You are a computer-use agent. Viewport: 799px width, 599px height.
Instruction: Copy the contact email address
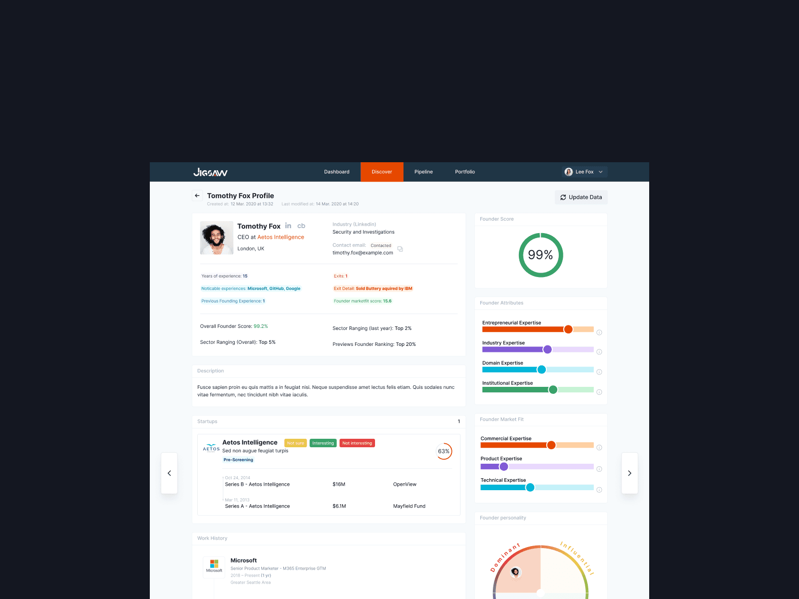click(400, 249)
